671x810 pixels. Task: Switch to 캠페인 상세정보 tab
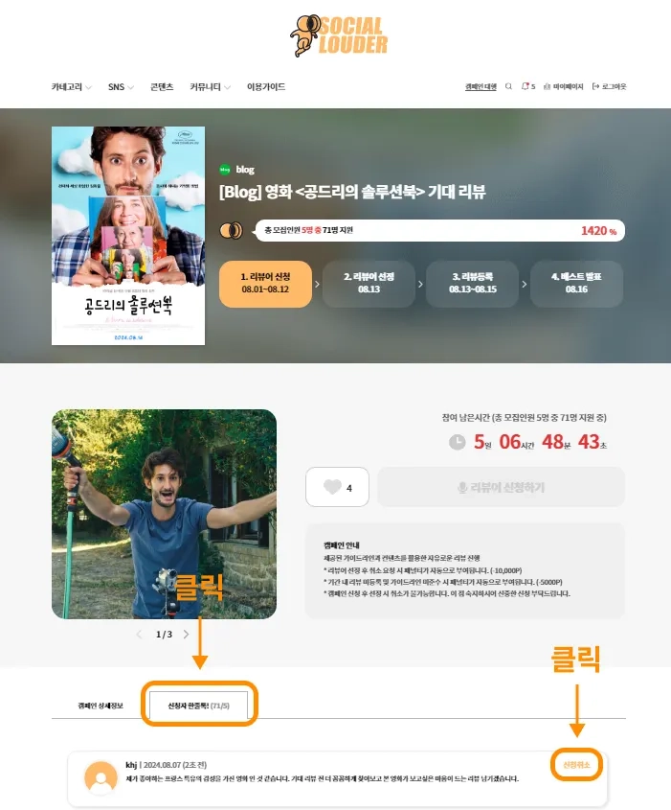pyautogui.click(x=101, y=706)
